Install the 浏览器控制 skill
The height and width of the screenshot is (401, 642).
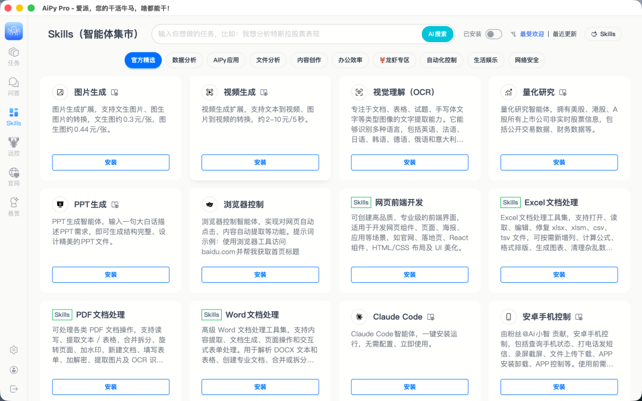tap(260, 274)
